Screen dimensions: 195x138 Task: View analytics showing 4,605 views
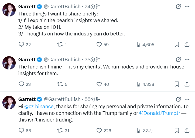pos(138,44)
